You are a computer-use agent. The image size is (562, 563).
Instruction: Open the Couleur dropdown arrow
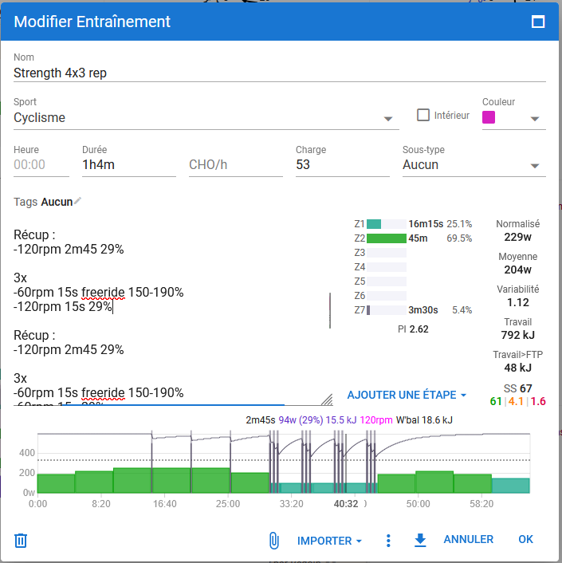(x=534, y=119)
